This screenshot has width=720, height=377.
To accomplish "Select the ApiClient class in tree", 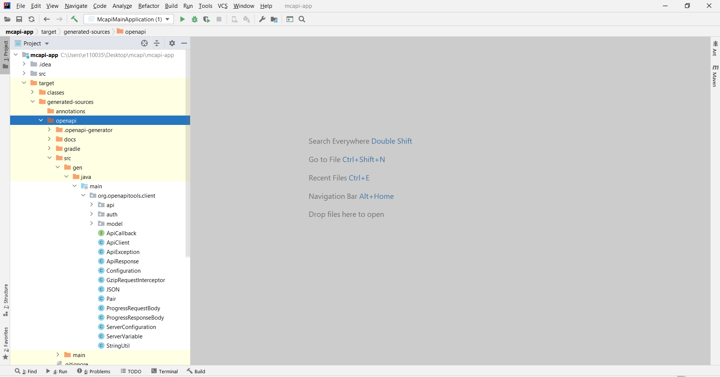I will pyautogui.click(x=118, y=243).
